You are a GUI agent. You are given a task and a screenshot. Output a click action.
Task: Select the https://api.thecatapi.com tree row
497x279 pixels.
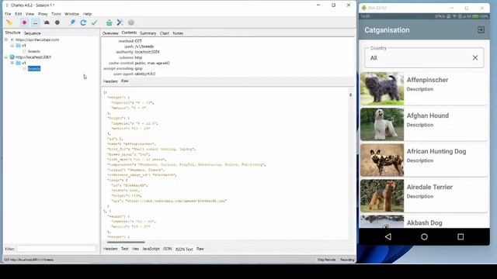[37, 40]
